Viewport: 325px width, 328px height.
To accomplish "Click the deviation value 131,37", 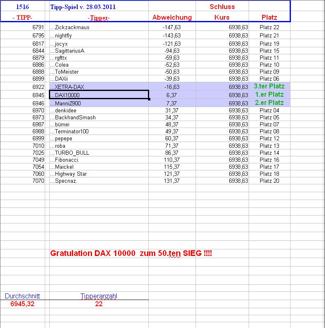I will tap(172, 181).
